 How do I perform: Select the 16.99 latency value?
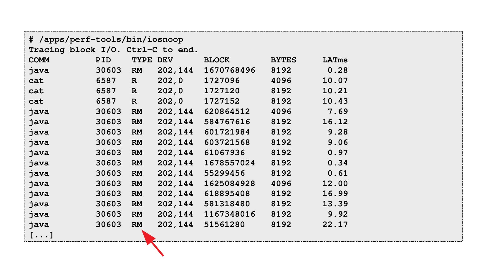click(x=335, y=194)
